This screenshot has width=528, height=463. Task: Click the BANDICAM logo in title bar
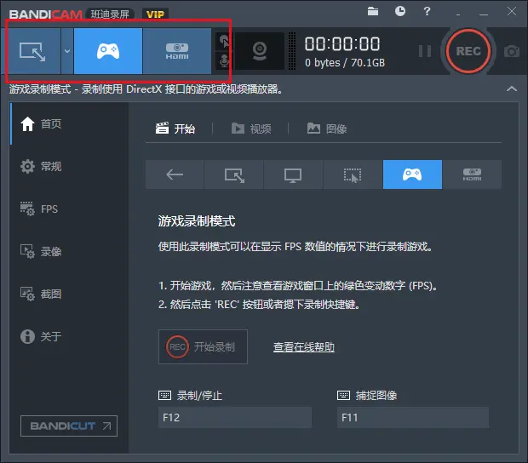pos(45,14)
